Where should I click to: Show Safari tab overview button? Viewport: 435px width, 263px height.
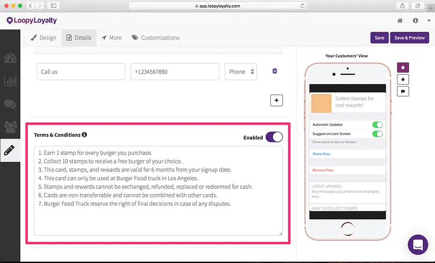point(418,6)
